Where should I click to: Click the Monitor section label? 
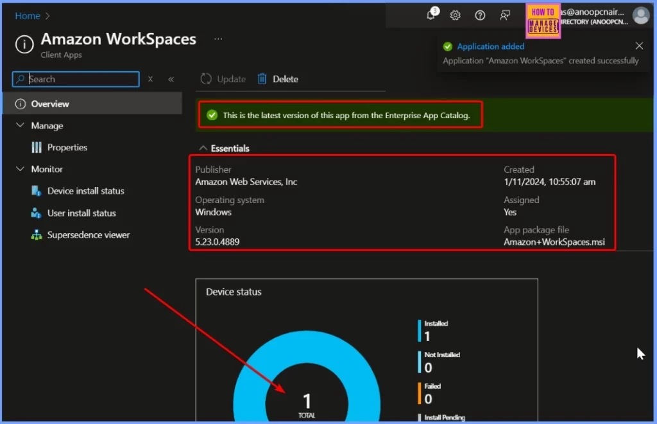tap(47, 169)
